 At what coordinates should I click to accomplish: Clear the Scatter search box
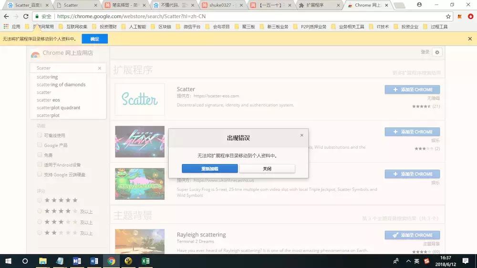(100, 68)
